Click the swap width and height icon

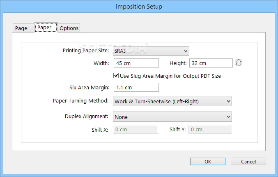(x=239, y=63)
